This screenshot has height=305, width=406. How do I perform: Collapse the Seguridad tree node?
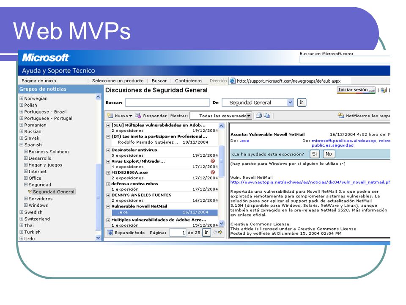pyautogui.click(x=26, y=184)
